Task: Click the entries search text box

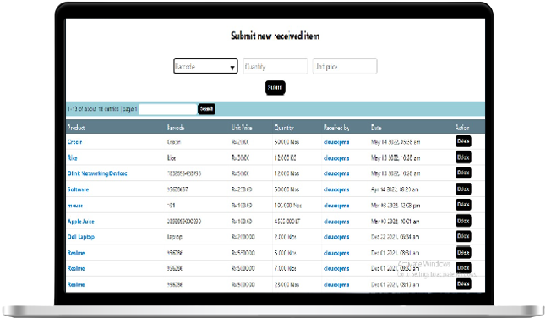Action: tap(168, 109)
